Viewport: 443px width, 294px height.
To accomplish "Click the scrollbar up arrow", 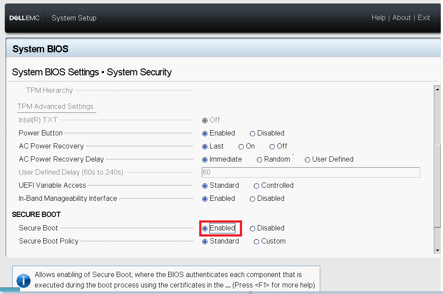I will point(437,89).
